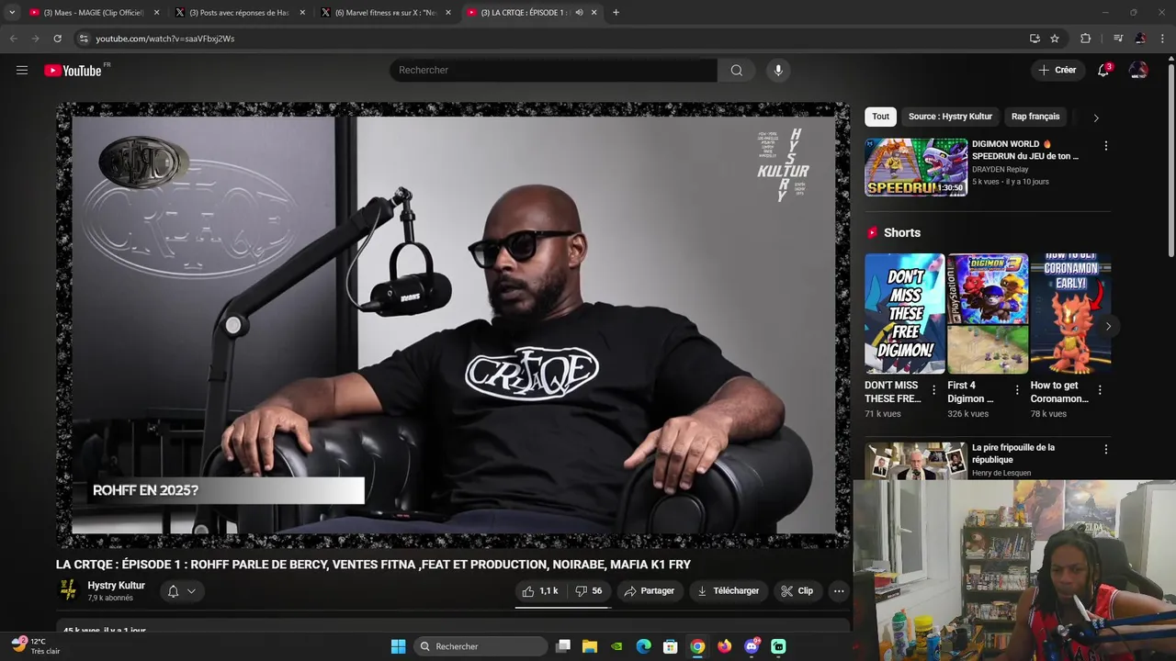Open the Chrome three-dot menu
This screenshot has width=1176, height=661.
[x=1163, y=39]
